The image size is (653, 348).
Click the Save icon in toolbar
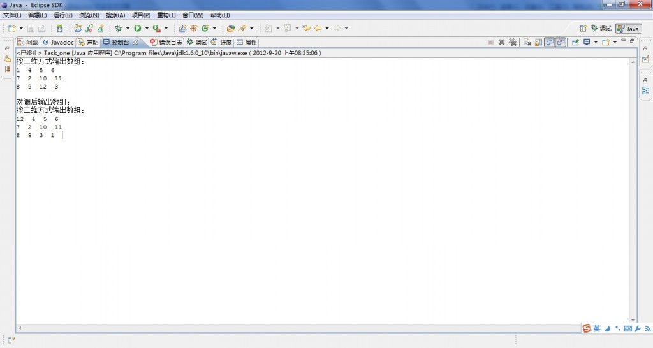pos(31,28)
